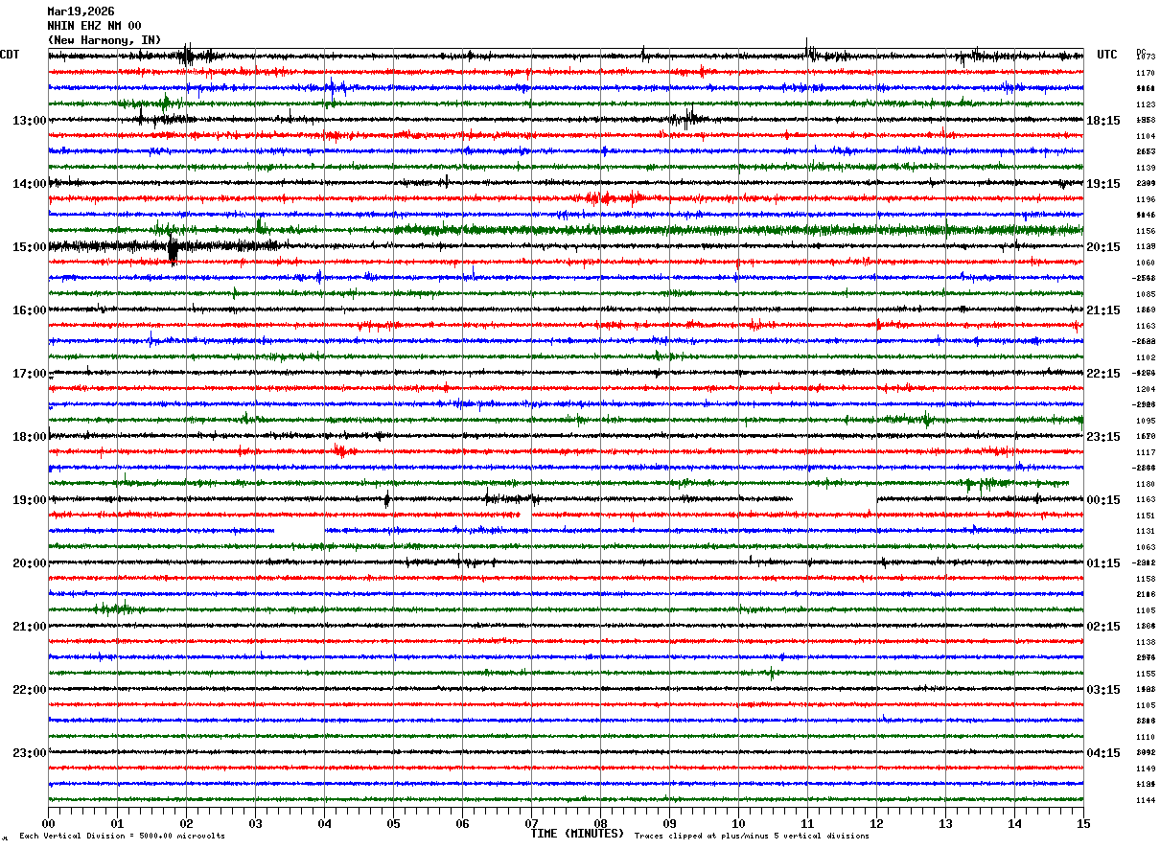Click the 20:15 UTC time label
Screen dimensions: 1160x849
1103,247
